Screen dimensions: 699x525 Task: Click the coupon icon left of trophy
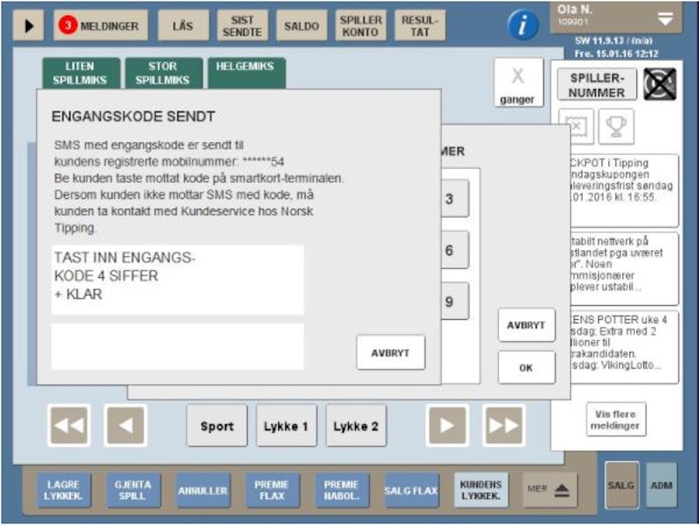[576, 126]
